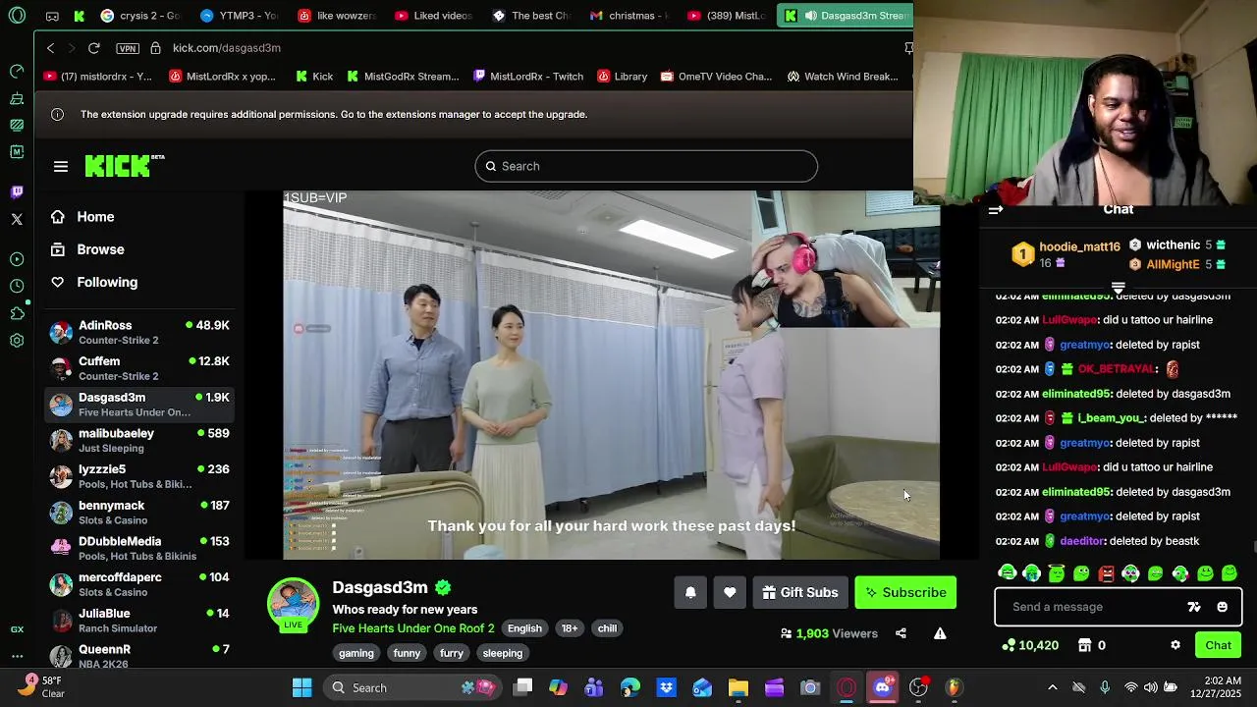
Task: Open Twitch icon in Opera sidebar
Action: point(17,191)
